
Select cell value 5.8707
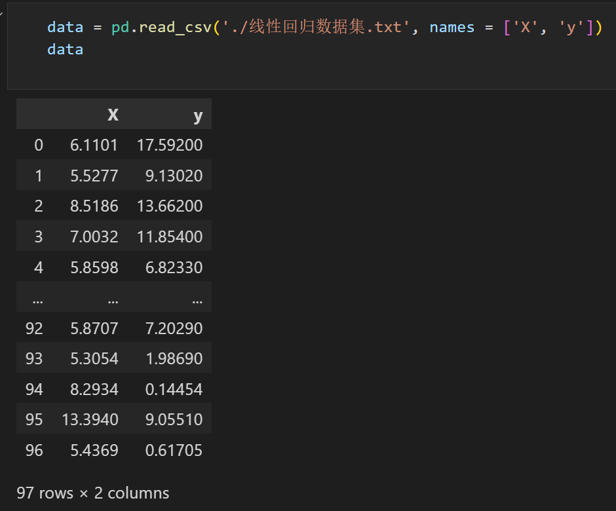[94, 328]
